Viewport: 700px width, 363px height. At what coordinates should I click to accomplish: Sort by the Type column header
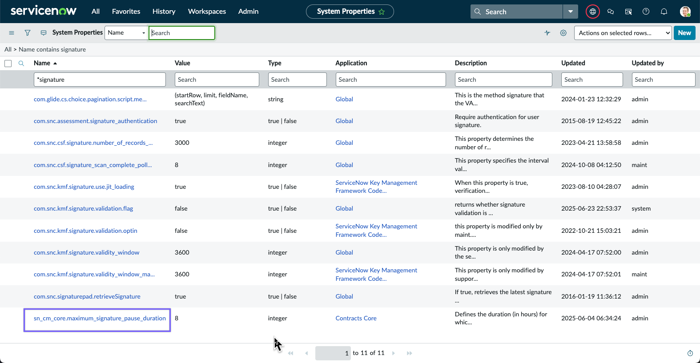click(x=275, y=63)
